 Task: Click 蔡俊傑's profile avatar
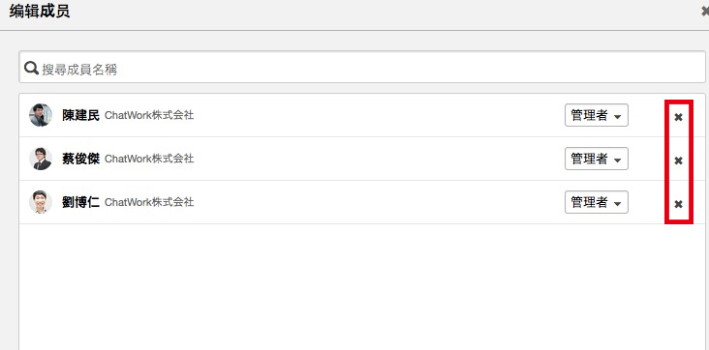tap(41, 159)
